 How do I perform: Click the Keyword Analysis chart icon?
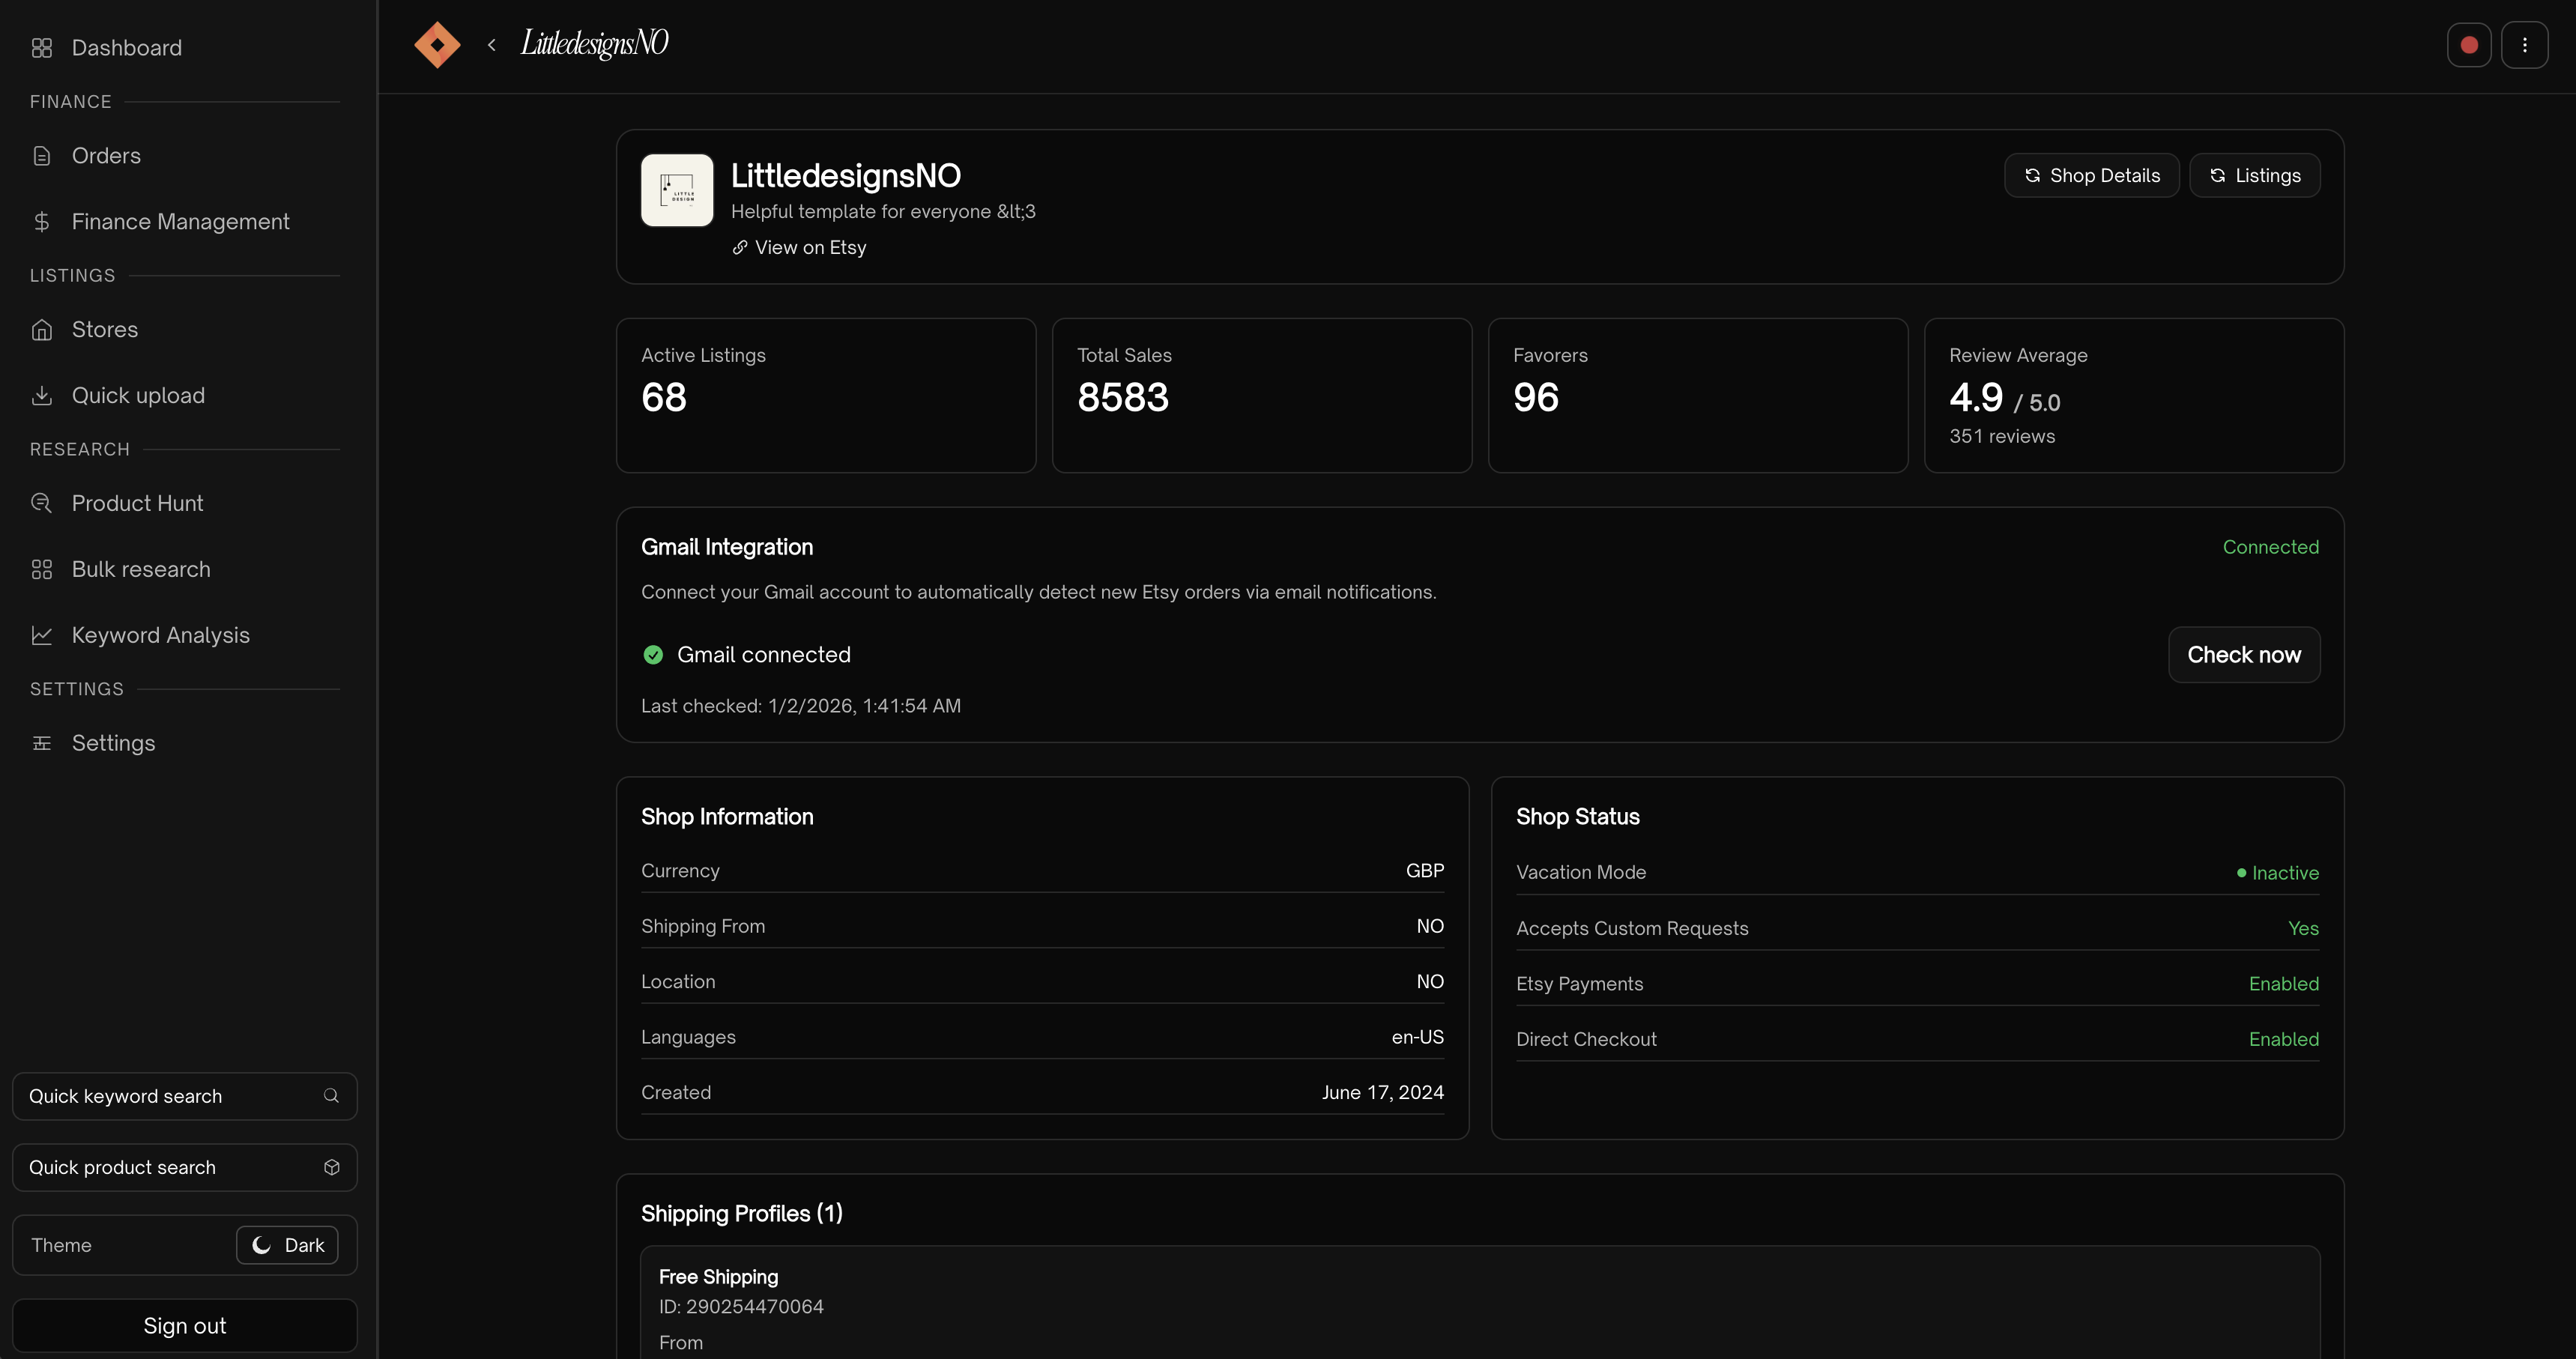42,635
